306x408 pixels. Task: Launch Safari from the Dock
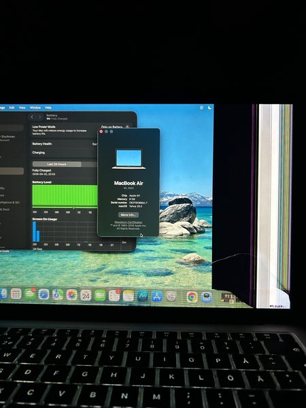click(44, 294)
